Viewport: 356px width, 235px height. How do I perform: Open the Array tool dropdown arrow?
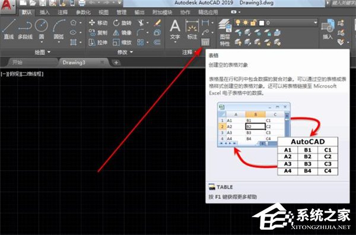click(x=148, y=42)
